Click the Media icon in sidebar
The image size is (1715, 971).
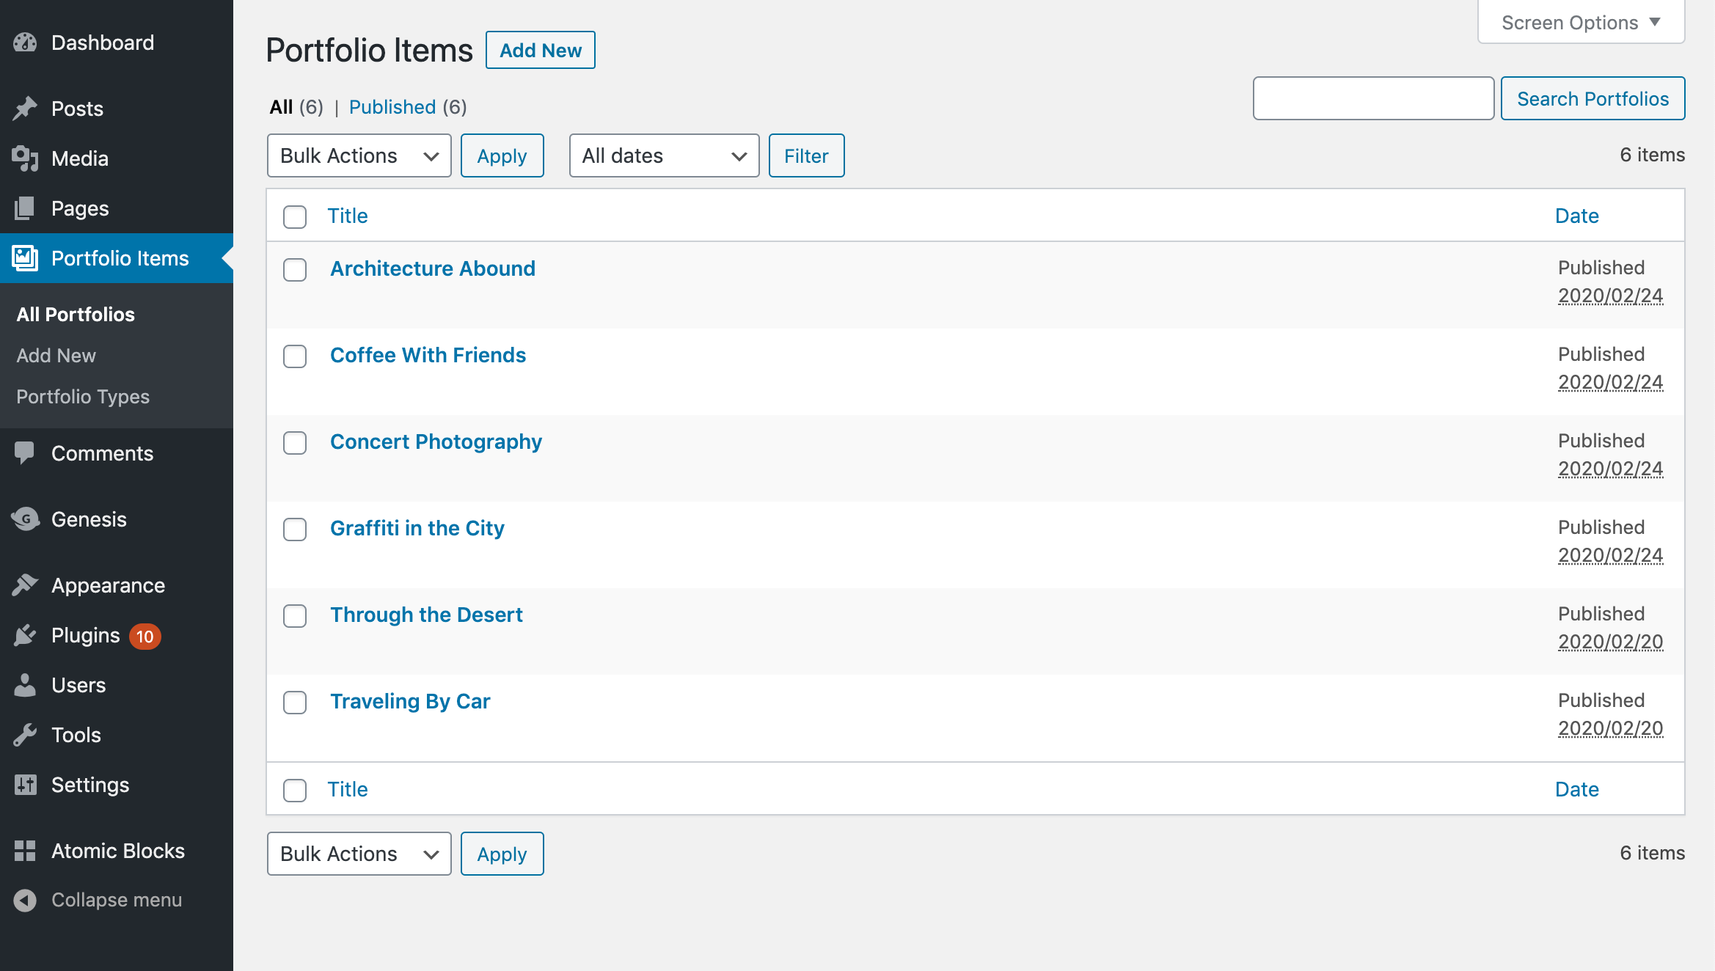(x=25, y=158)
